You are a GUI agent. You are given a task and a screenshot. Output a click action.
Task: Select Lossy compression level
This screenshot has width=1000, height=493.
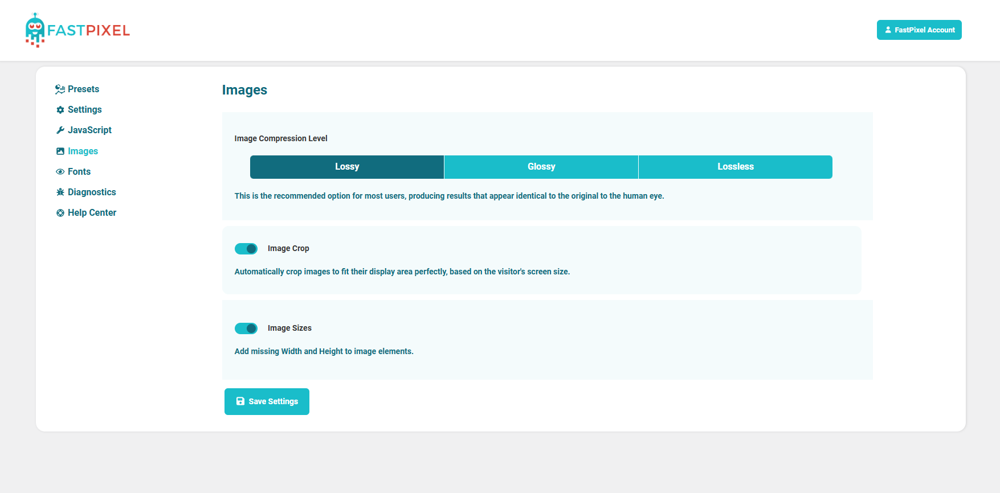(x=347, y=167)
